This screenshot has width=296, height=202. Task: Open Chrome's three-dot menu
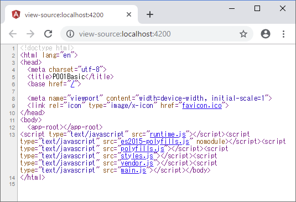283,34
